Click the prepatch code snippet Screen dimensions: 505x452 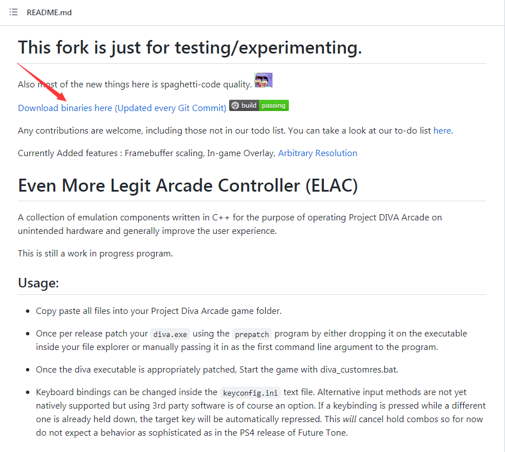pyautogui.click(x=252, y=334)
